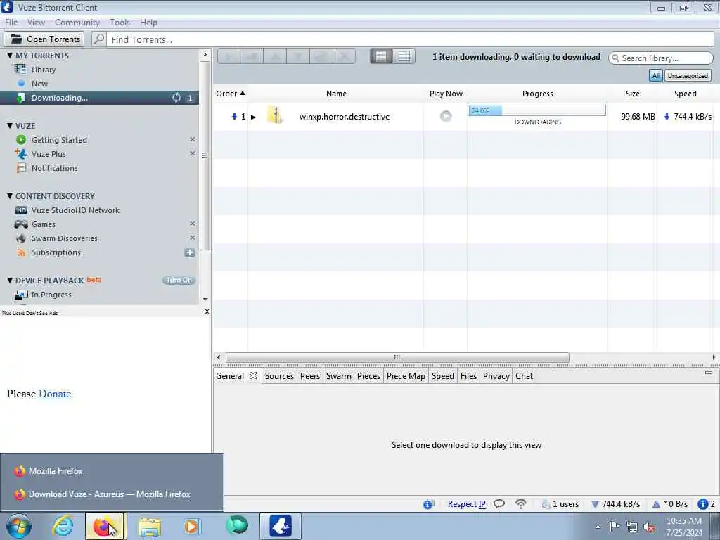Click the chat bubble status icon
The height and width of the screenshot is (540, 720).
click(499, 504)
